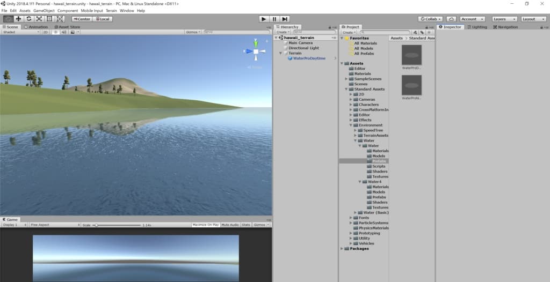Viewport: 550px width, 282px height.
Task: Click the Pause button
Action: tap(274, 19)
